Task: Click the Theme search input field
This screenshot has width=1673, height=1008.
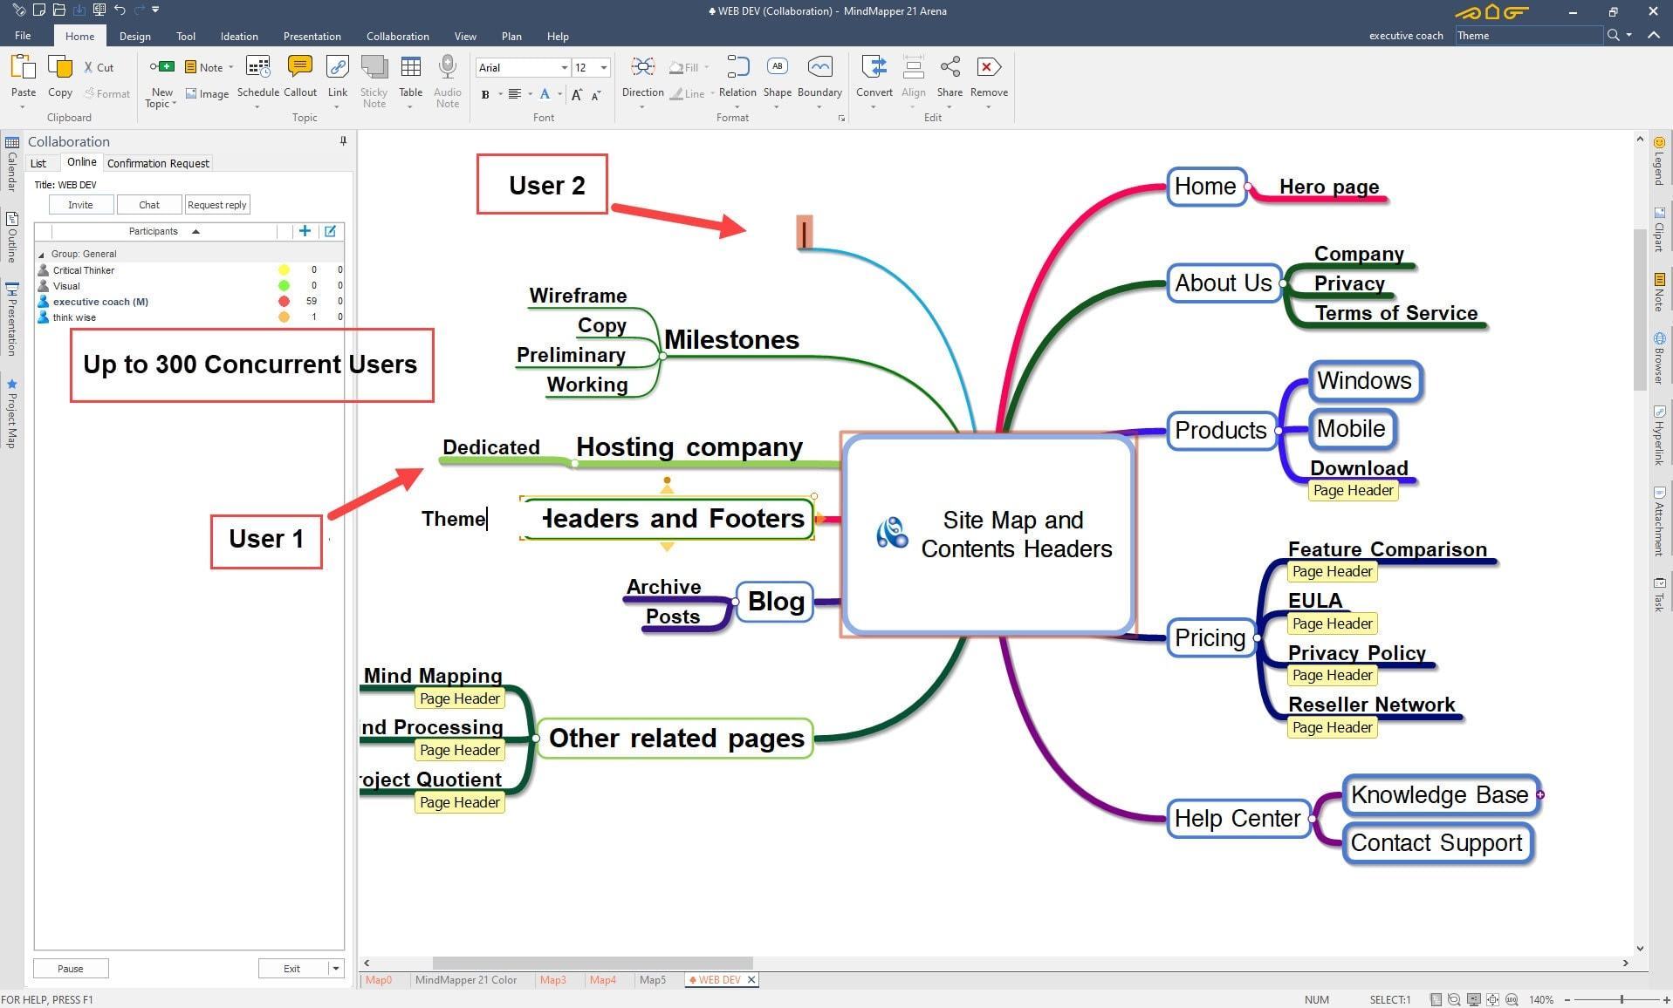Action: (x=1527, y=36)
